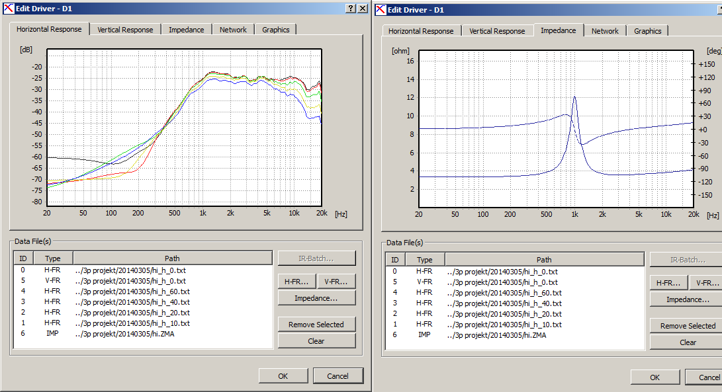Image resolution: width=722 pixels, height=392 pixels.
Task: Click the help question mark icon
Action: pos(351,9)
